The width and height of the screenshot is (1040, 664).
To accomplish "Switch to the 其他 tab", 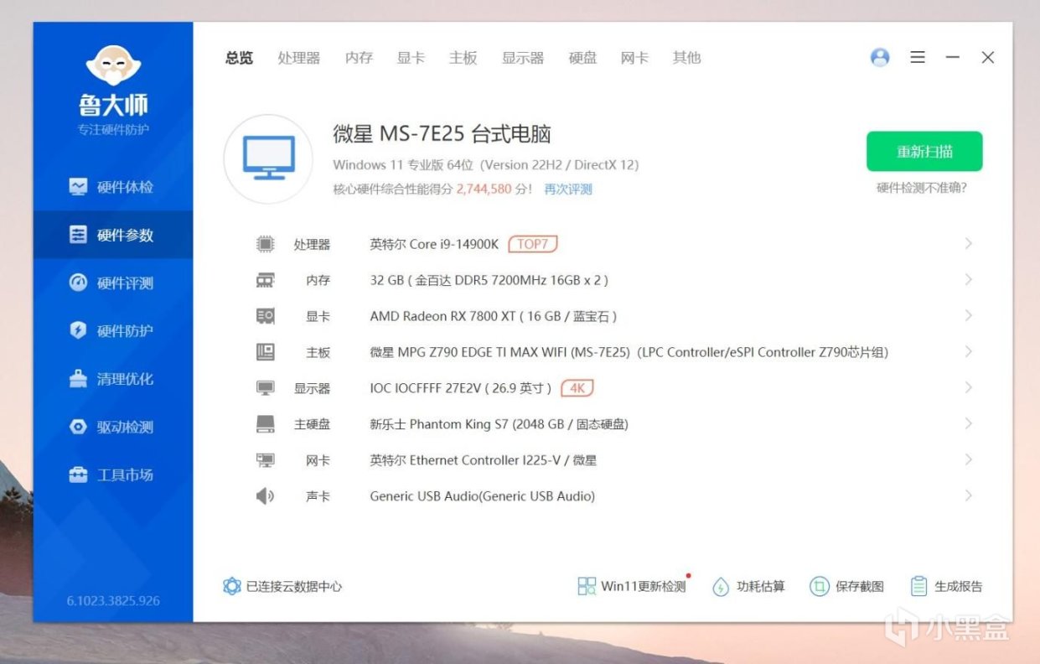I will click(686, 58).
